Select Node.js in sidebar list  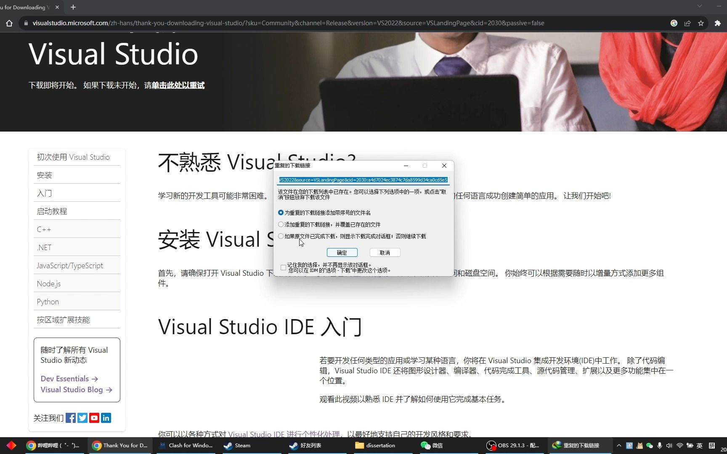[77, 283]
